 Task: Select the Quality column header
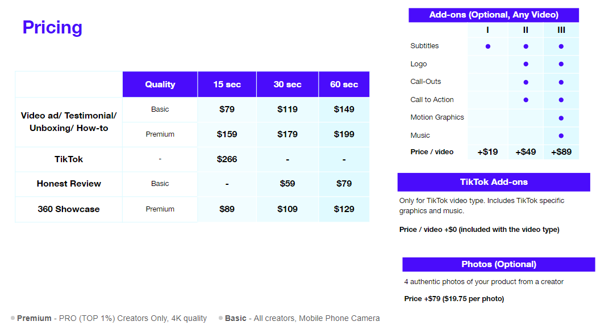click(160, 84)
